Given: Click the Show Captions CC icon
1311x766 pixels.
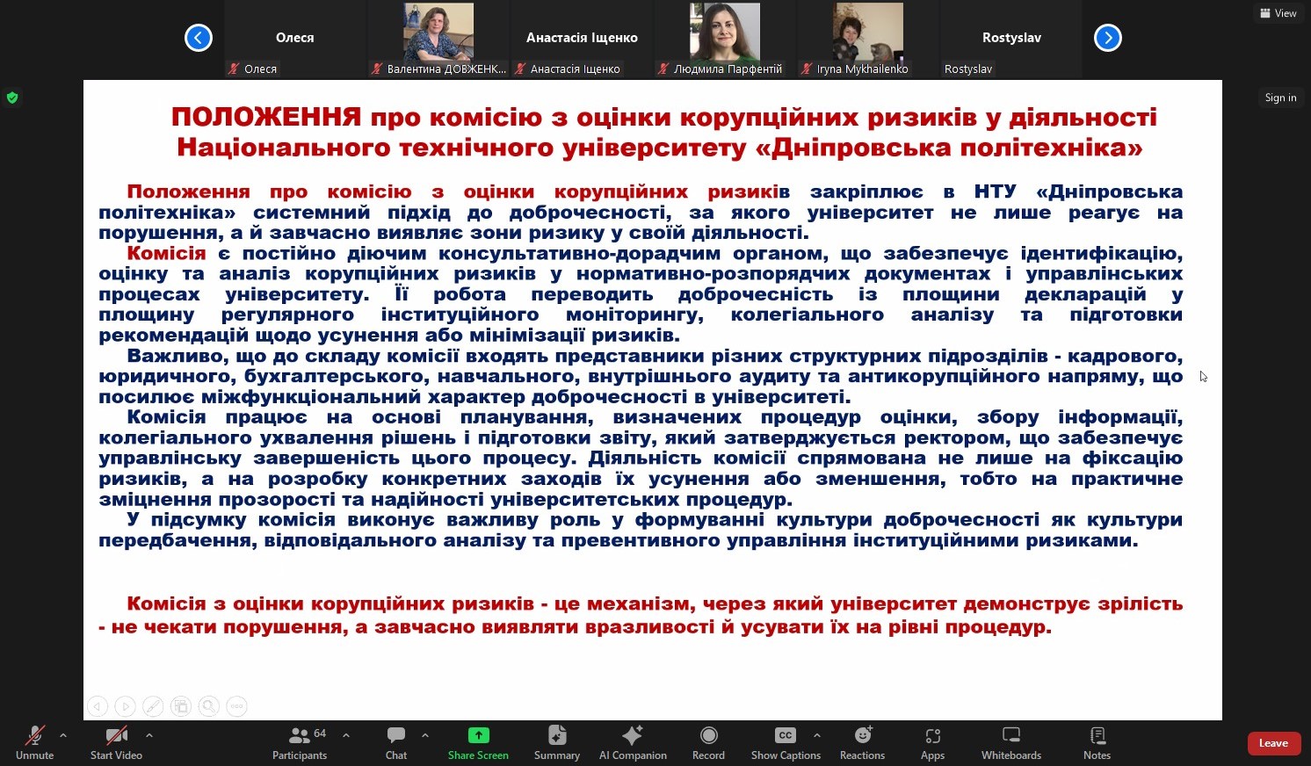Looking at the screenshot, I should [x=786, y=735].
